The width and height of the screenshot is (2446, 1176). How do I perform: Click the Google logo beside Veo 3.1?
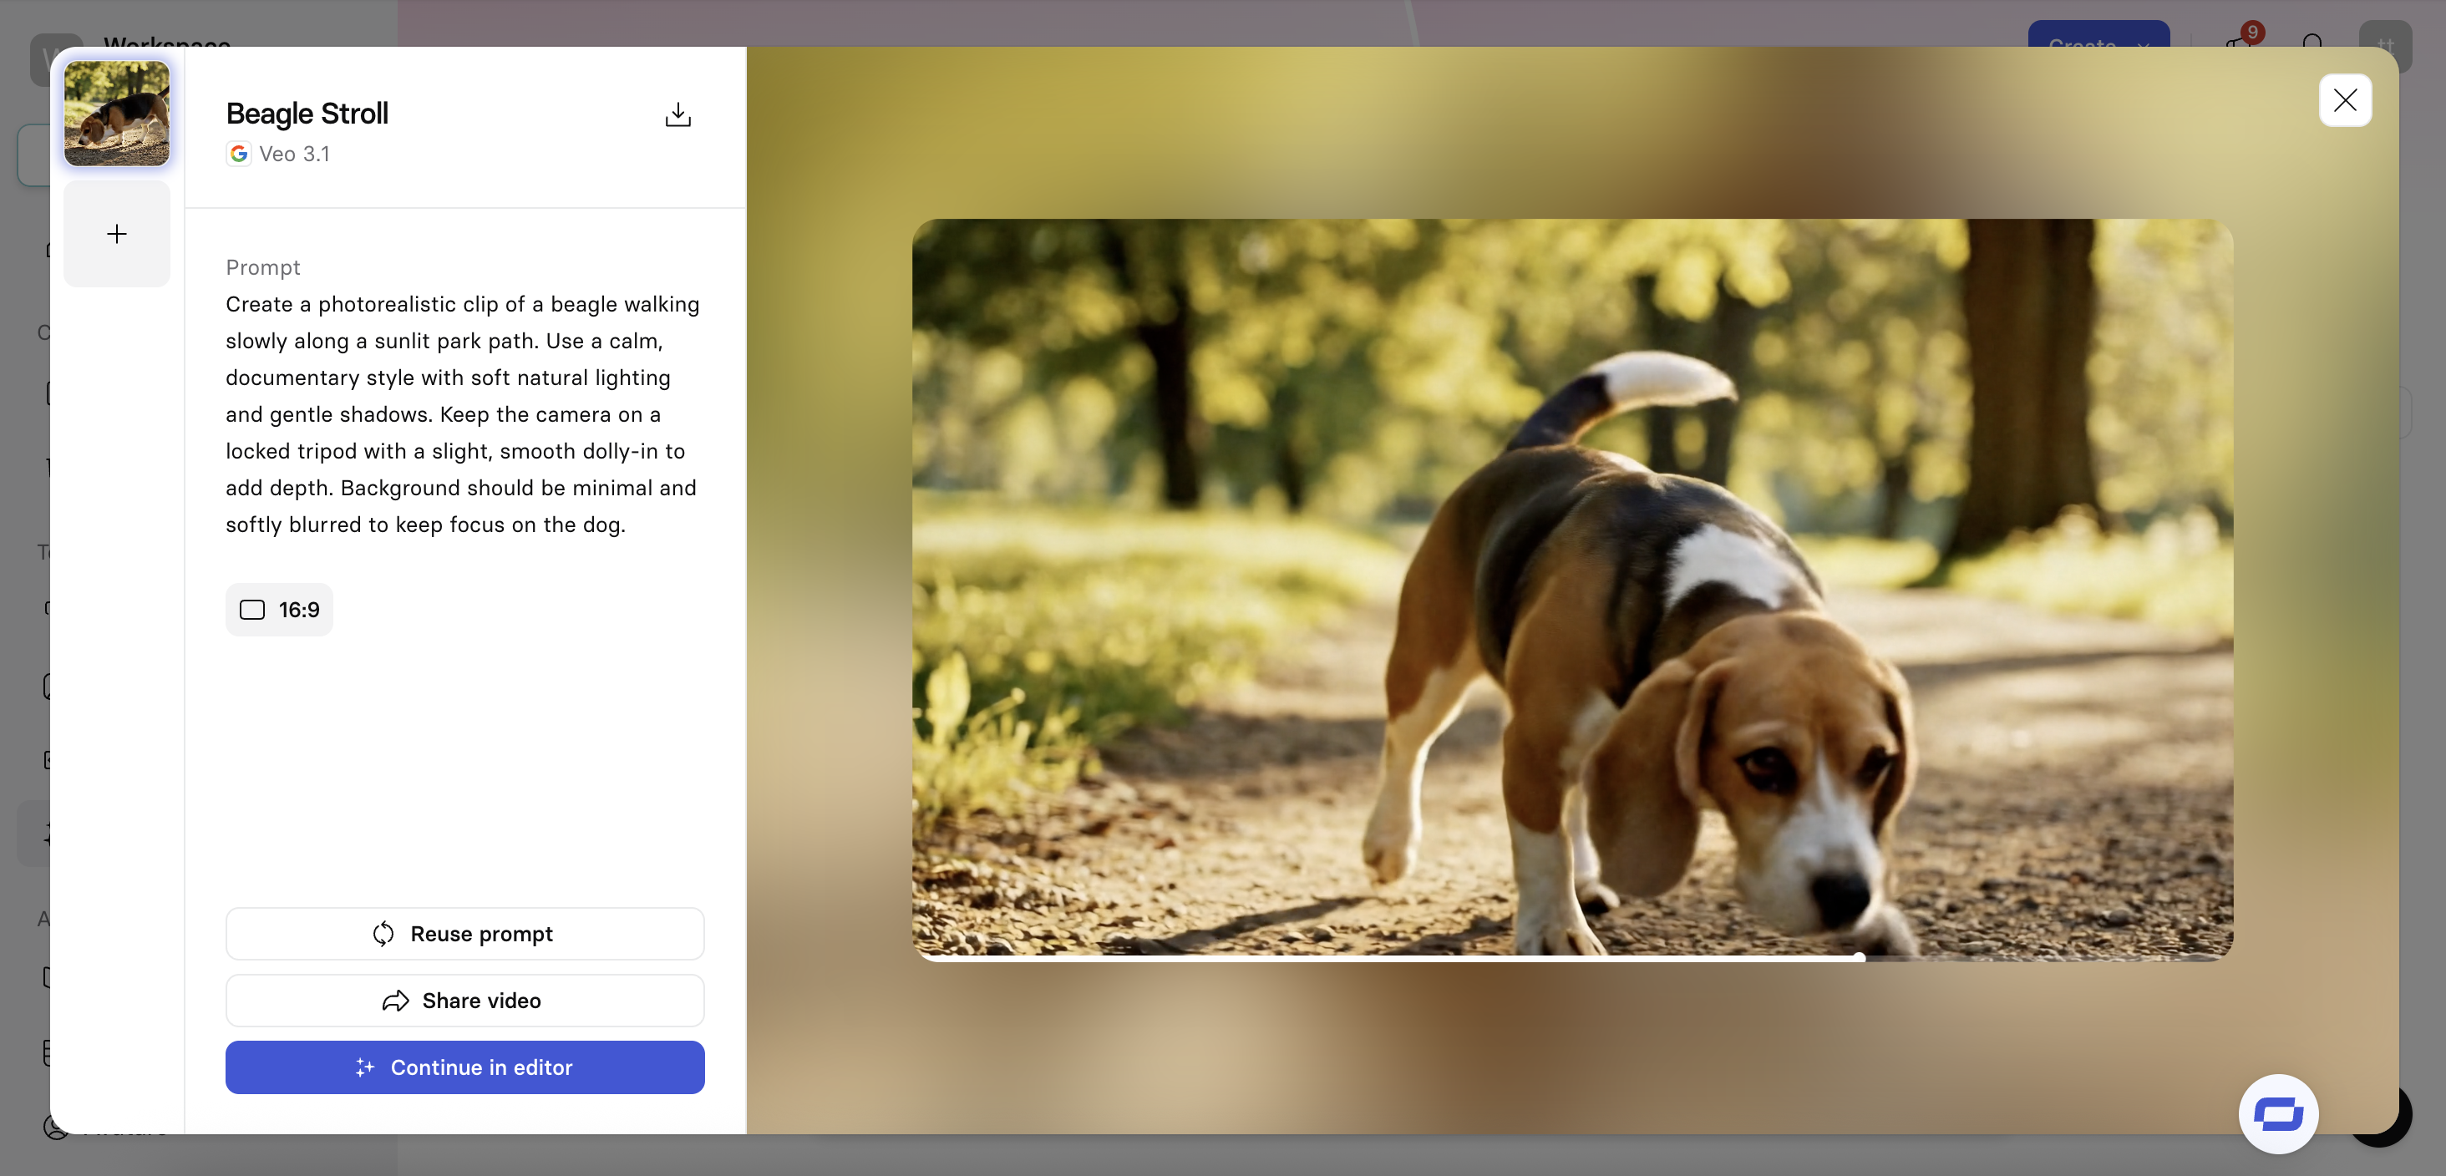tap(238, 154)
